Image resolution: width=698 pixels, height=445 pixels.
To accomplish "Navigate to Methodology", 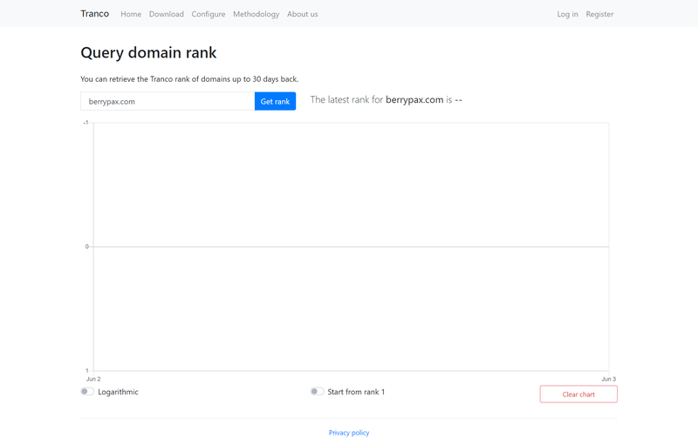I will 256,14.
